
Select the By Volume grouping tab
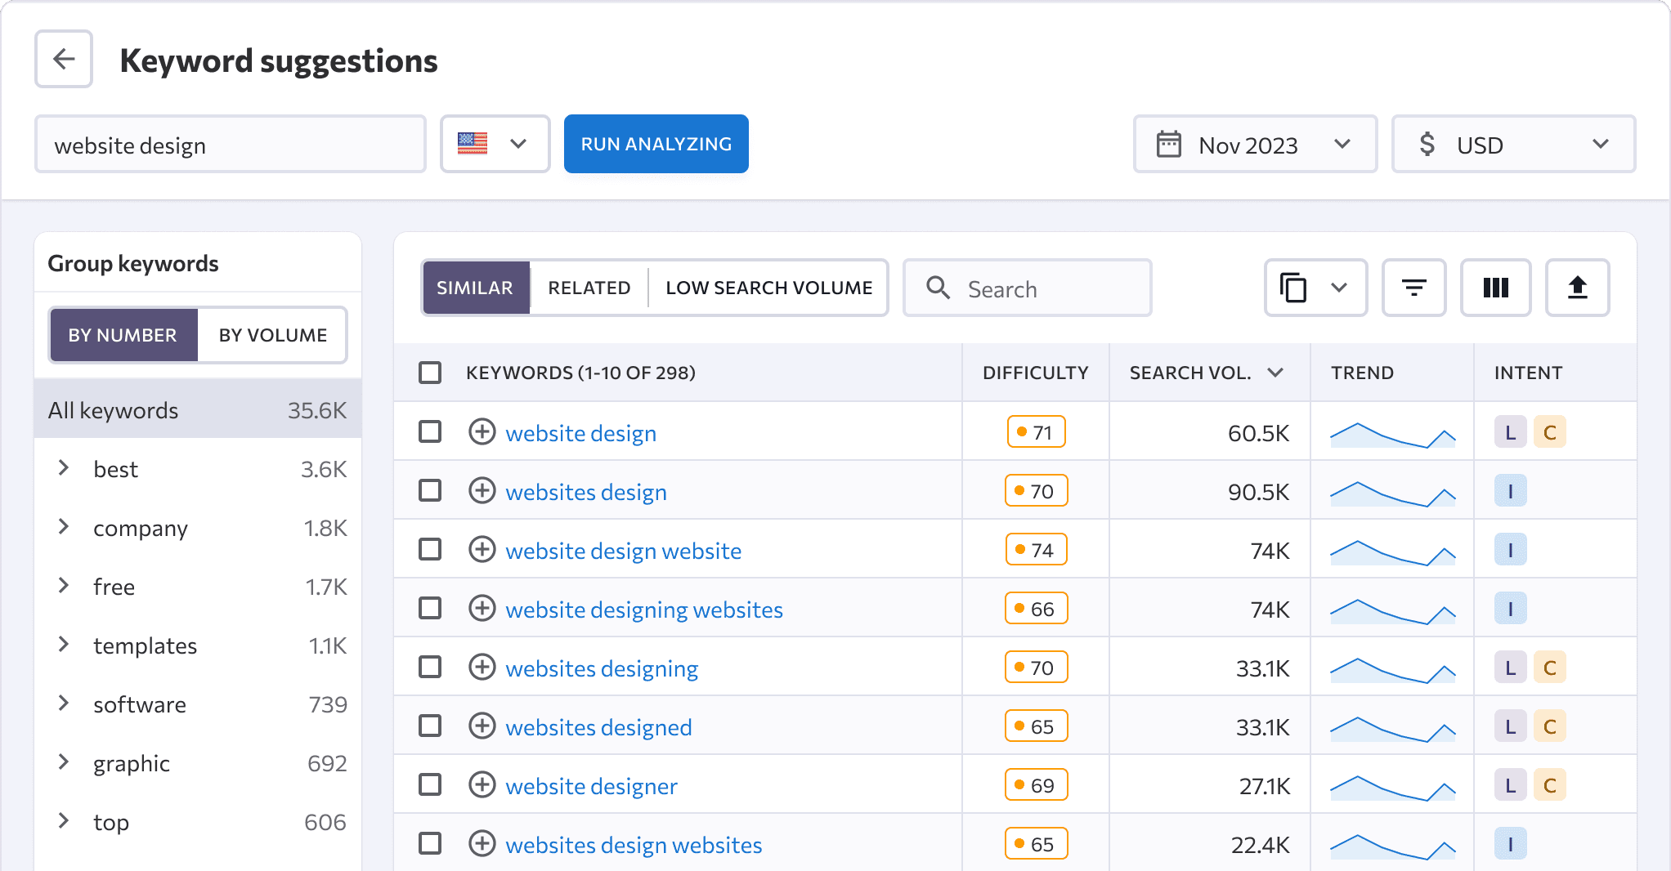(273, 335)
